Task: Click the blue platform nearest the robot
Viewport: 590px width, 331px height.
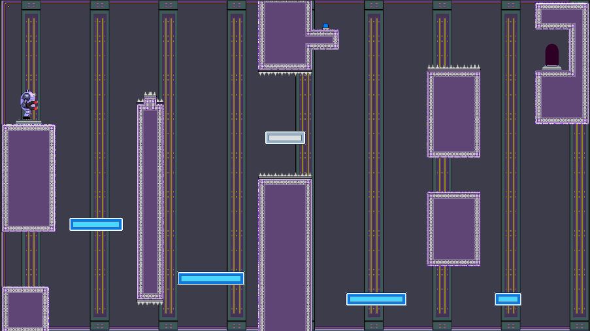Action: [x=96, y=224]
